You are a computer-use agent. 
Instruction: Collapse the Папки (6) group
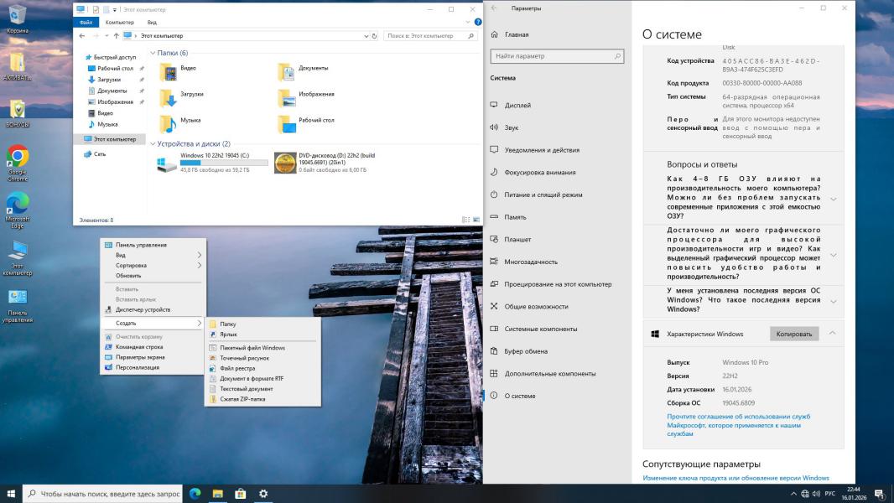pyautogui.click(x=153, y=53)
